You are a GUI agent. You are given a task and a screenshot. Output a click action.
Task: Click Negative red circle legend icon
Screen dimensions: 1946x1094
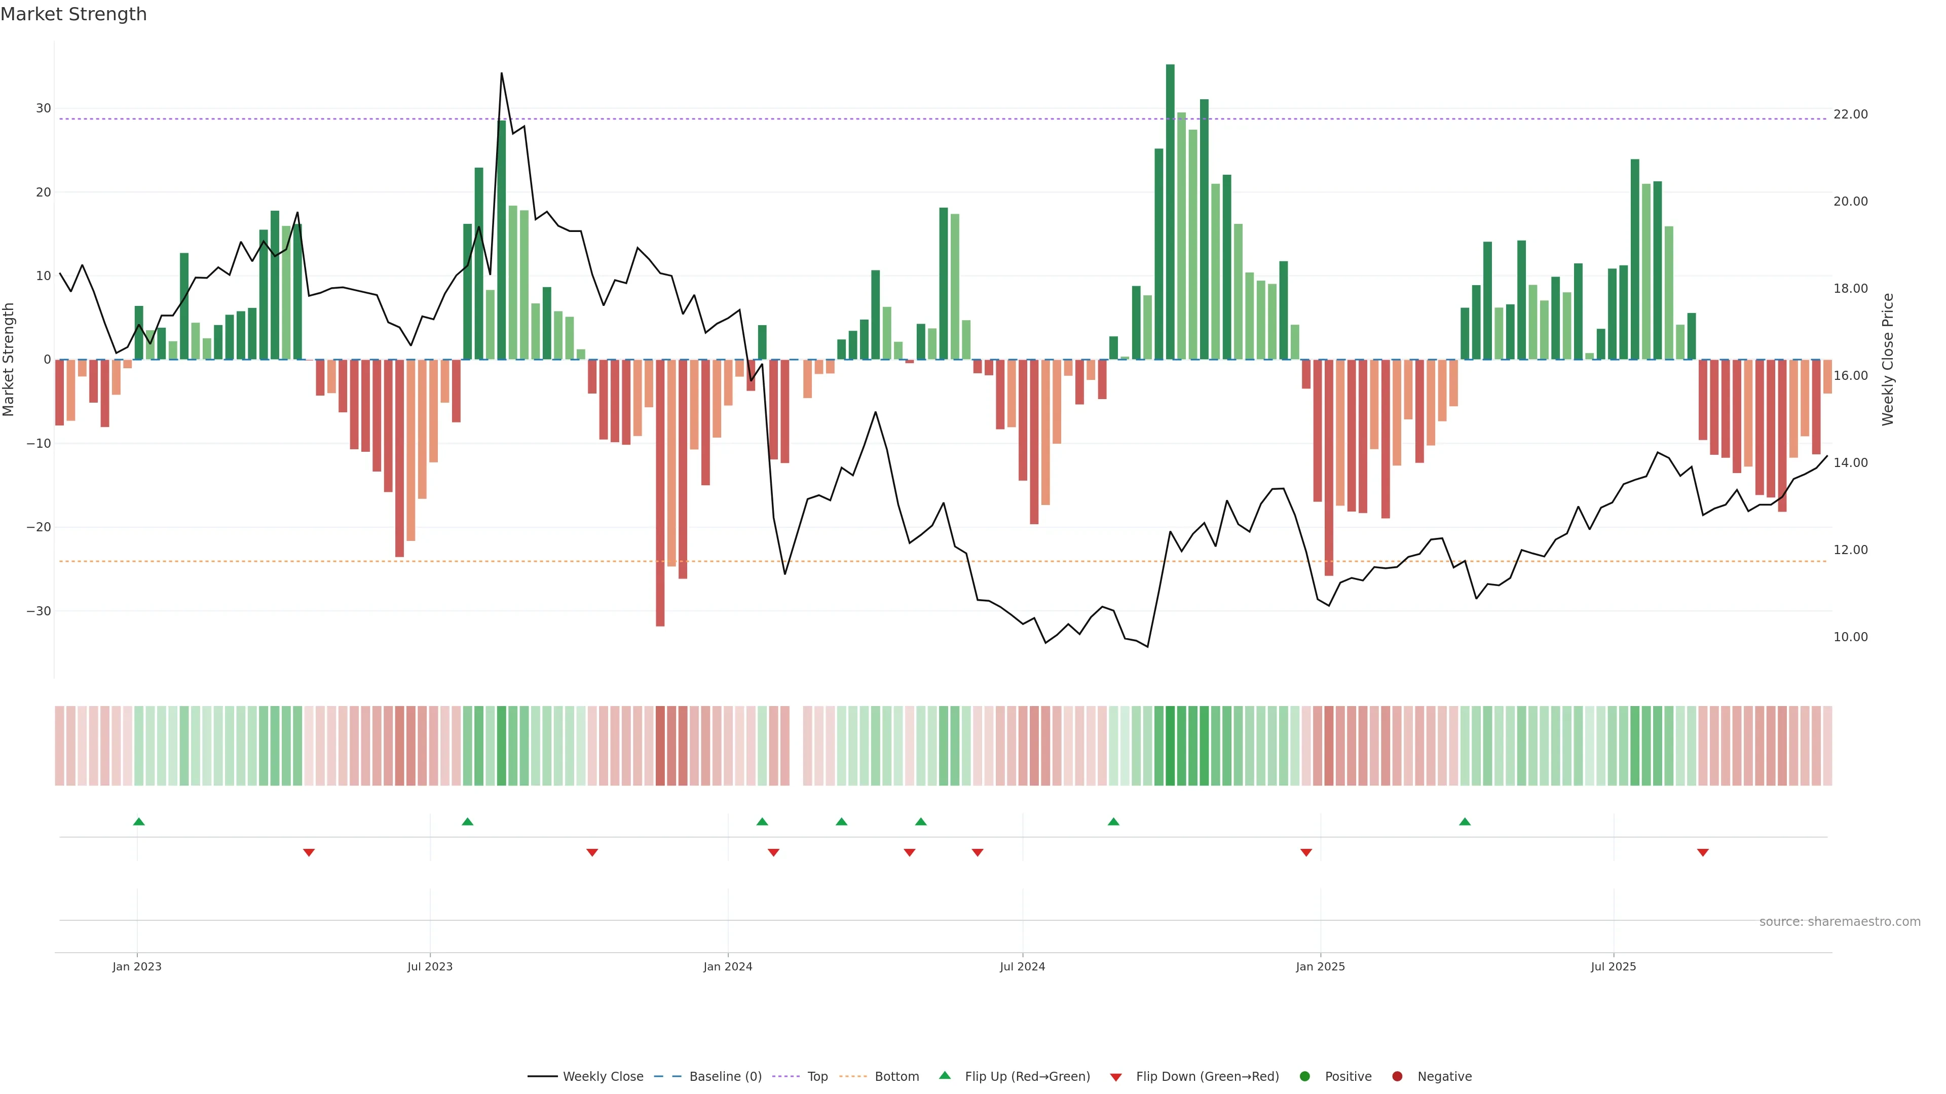tap(1397, 1077)
